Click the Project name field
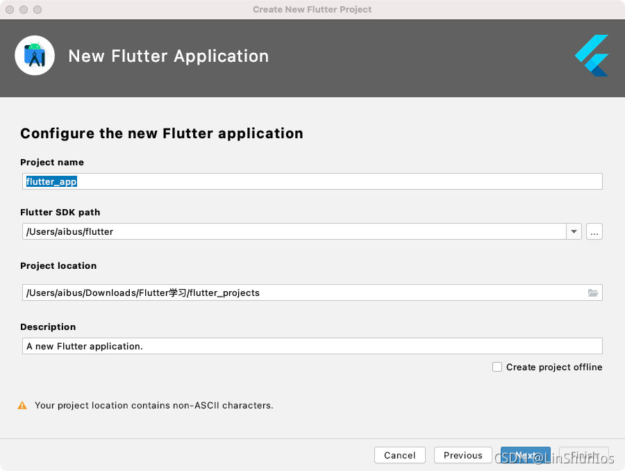Image resolution: width=625 pixels, height=471 pixels. coord(312,181)
